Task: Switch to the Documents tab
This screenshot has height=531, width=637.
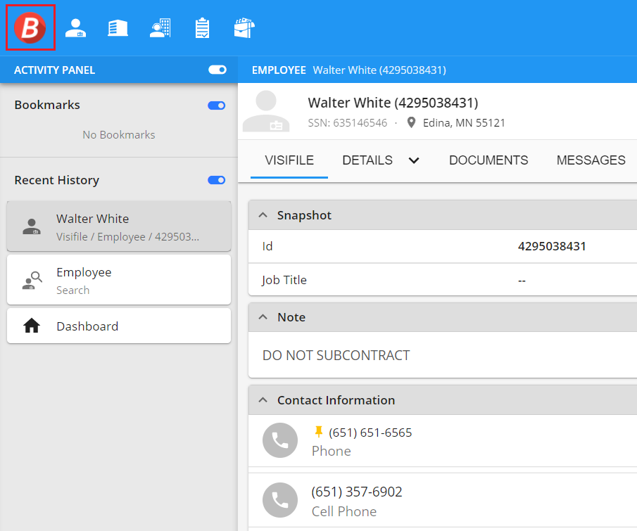Action: coord(488,160)
